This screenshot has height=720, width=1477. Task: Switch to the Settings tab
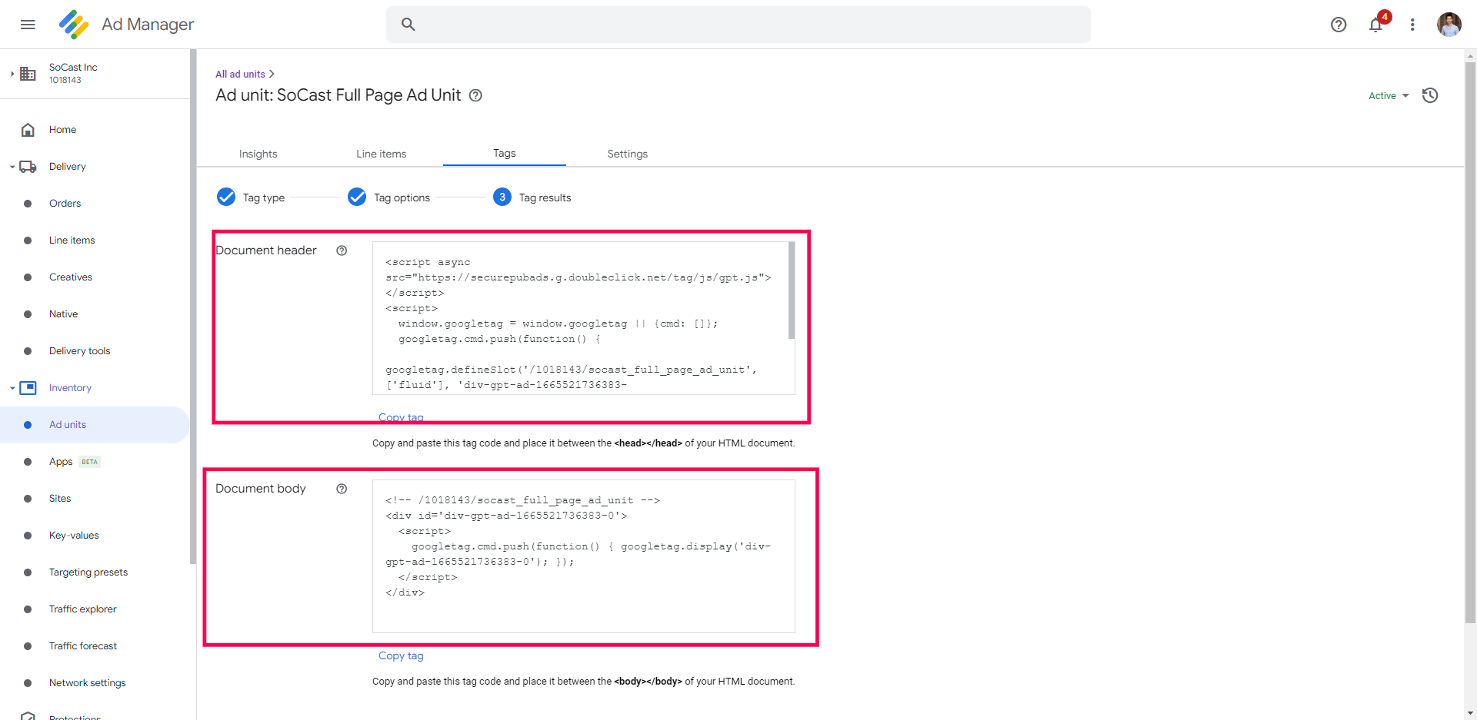[628, 154]
